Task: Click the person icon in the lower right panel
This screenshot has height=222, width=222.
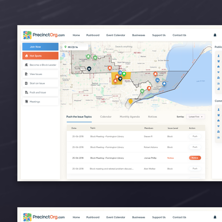Action: [x=218, y=110]
